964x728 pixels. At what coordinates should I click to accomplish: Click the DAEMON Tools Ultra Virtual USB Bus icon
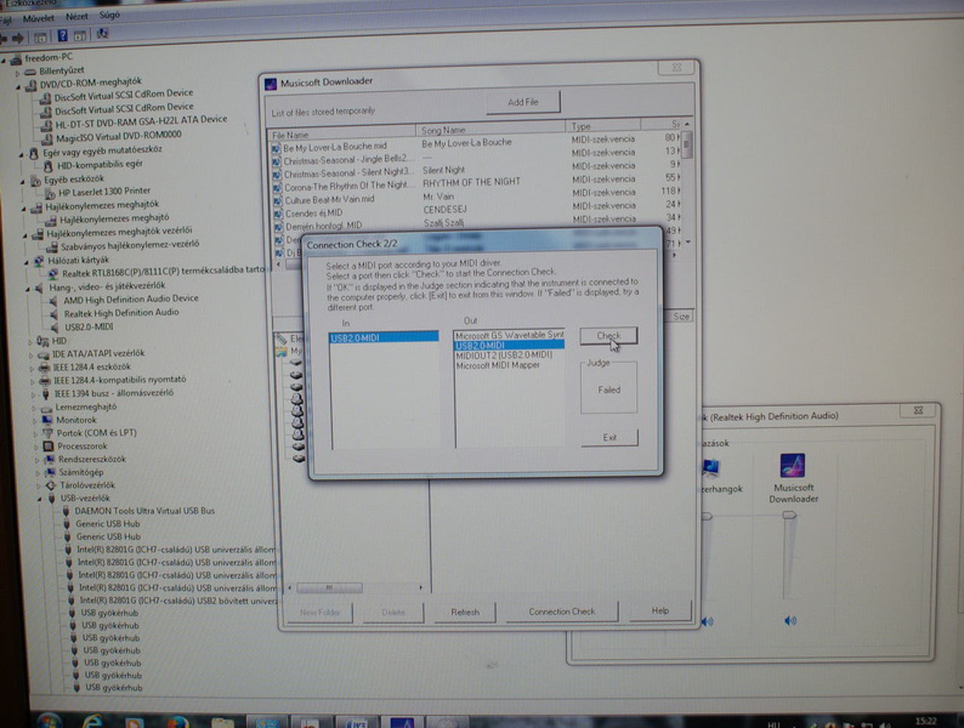[66, 511]
